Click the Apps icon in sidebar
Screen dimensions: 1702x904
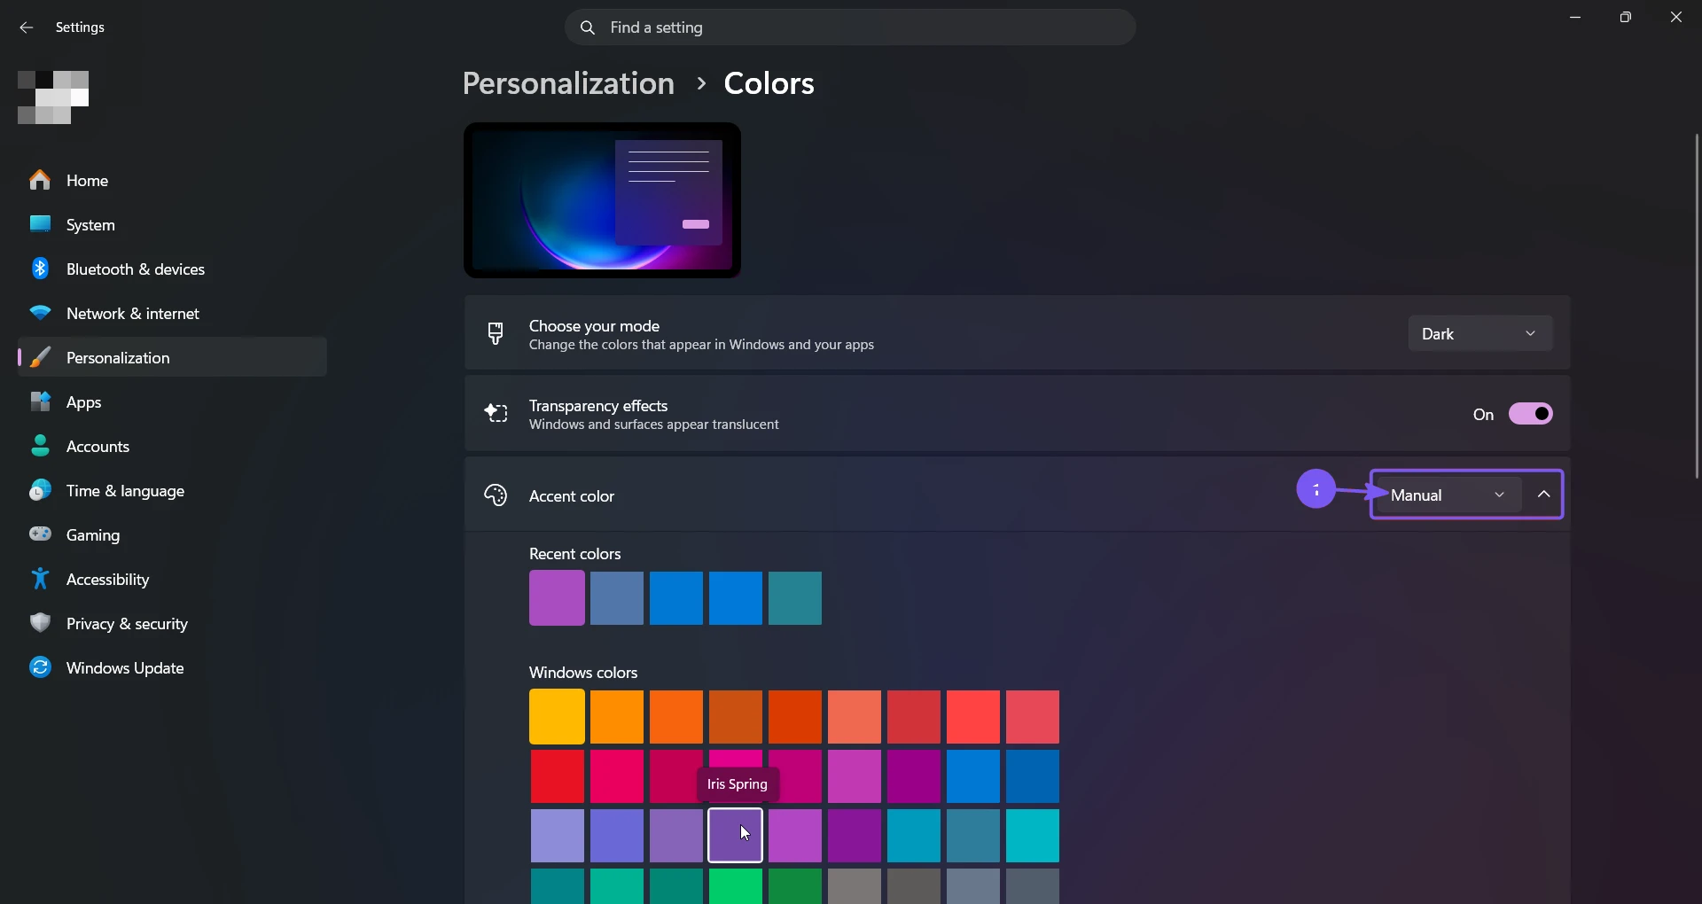[x=40, y=401]
